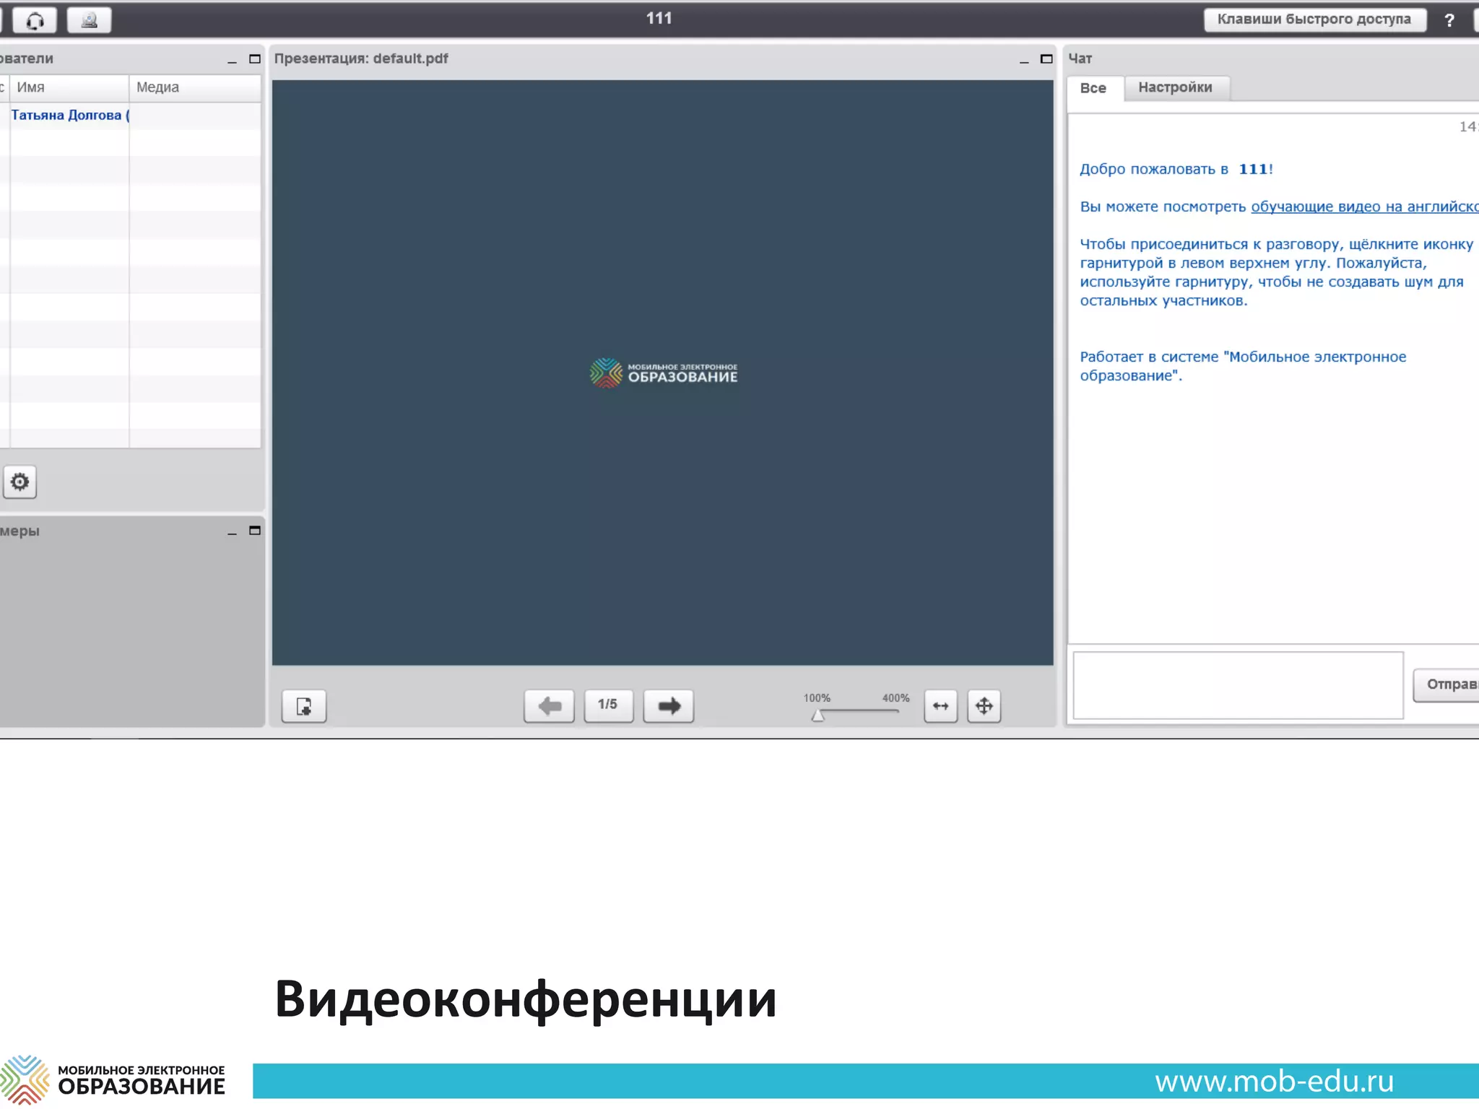Select user Татьяна Долгова
The width and height of the screenshot is (1479, 1109).
pos(70,116)
